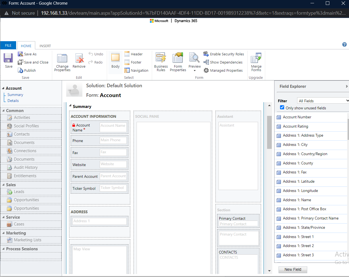This screenshot has height=277, width=349.
Task: Click the Publish icon
Action: [x=20, y=70]
